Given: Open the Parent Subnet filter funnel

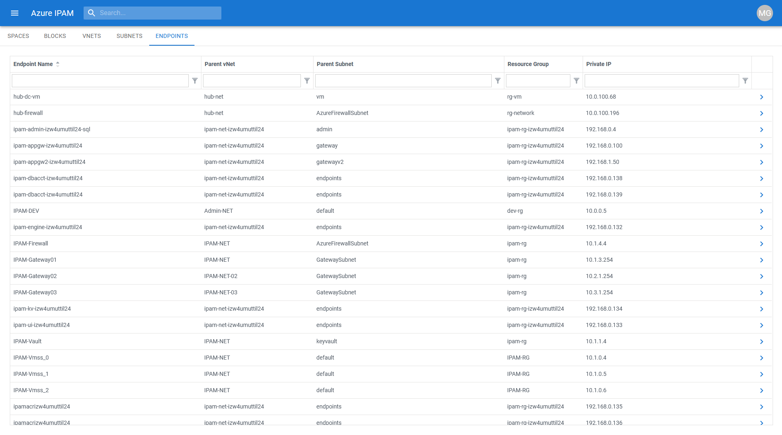Looking at the screenshot, I should 498,81.
